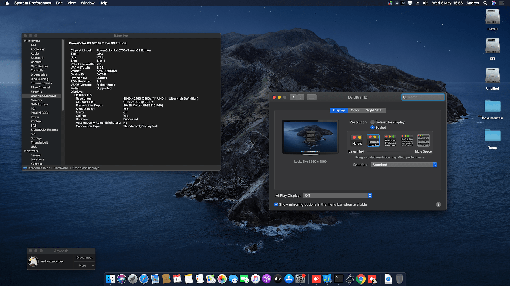Click Disconnect in Anydesk window
The image size is (510, 286).
[x=84, y=257]
